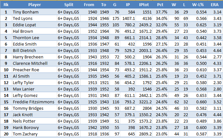
Task: Click the ERA column header
Action: pos(216,5)
